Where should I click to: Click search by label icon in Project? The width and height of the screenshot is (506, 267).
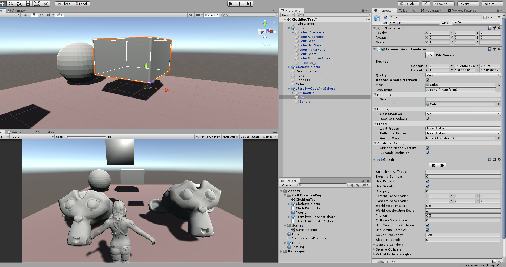358,185
